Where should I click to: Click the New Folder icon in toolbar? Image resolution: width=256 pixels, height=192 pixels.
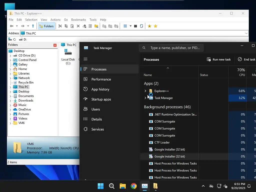tap(104, 26)
